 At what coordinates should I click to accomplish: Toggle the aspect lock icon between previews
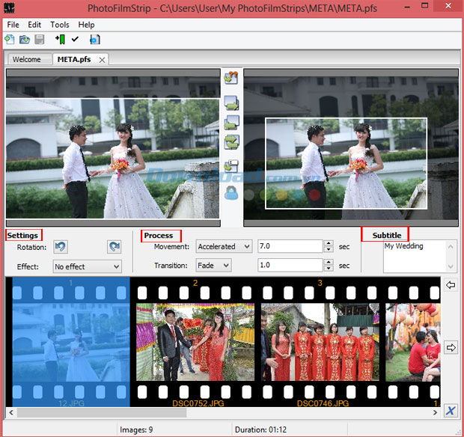click(x=232, y=192)
